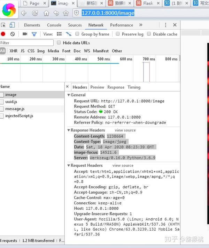209x248 pixels.
Task: Toggle device toolbar mobile emulation icon
Action: 12,25
